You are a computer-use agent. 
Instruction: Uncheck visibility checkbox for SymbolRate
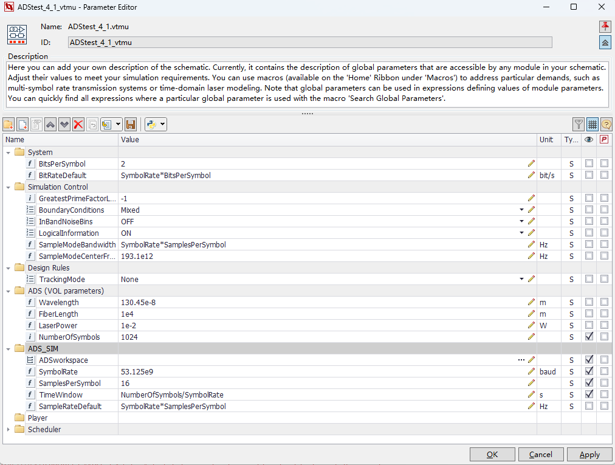pos(589,371)
